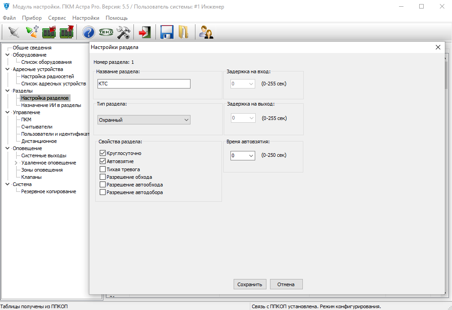Open the Прибор menu
This screenshot has width=452, height=310.
(x=32, y=18)
